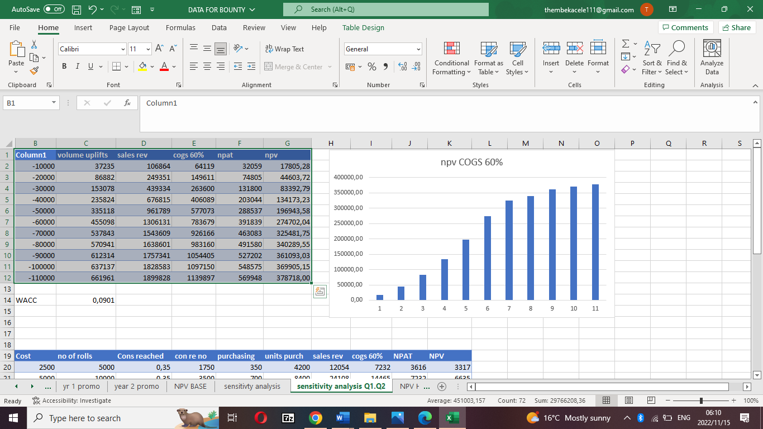Image resolution: width=763 pixels, height=429 pixels.
Task: Toggle the AutoSave switch
Action: click(54, 9)
